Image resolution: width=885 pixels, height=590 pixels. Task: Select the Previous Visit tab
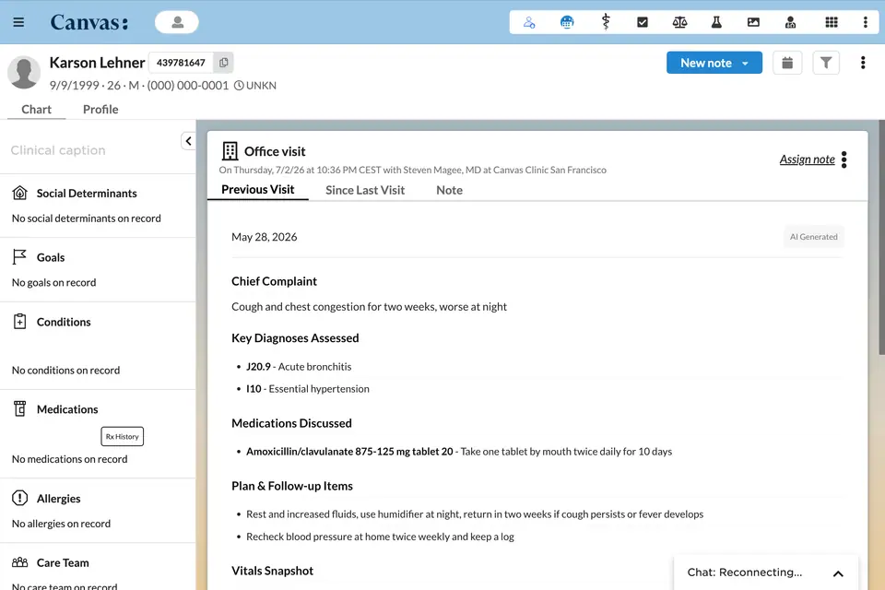tap(257, 190)
